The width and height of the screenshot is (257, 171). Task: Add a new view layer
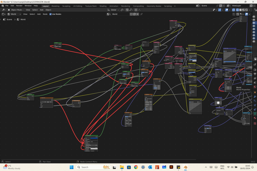point(251,6)
